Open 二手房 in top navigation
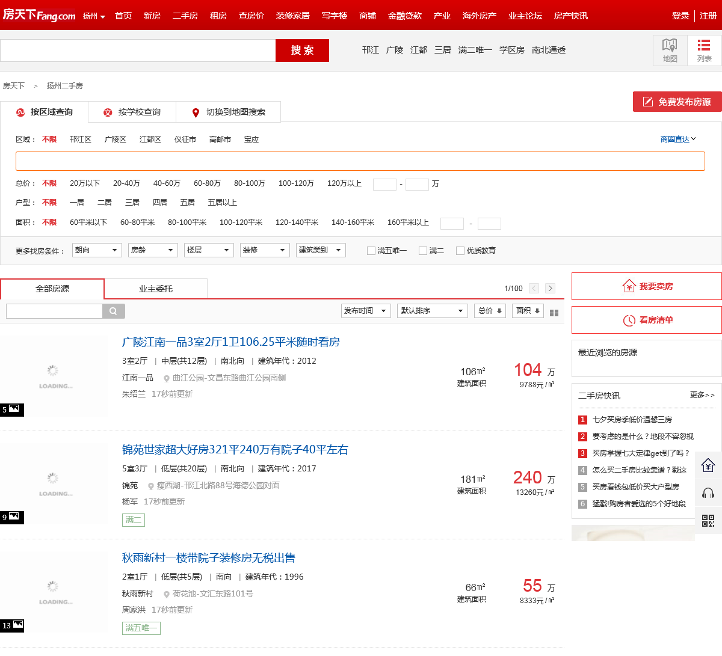722x656 pixels. click(185, 16)
